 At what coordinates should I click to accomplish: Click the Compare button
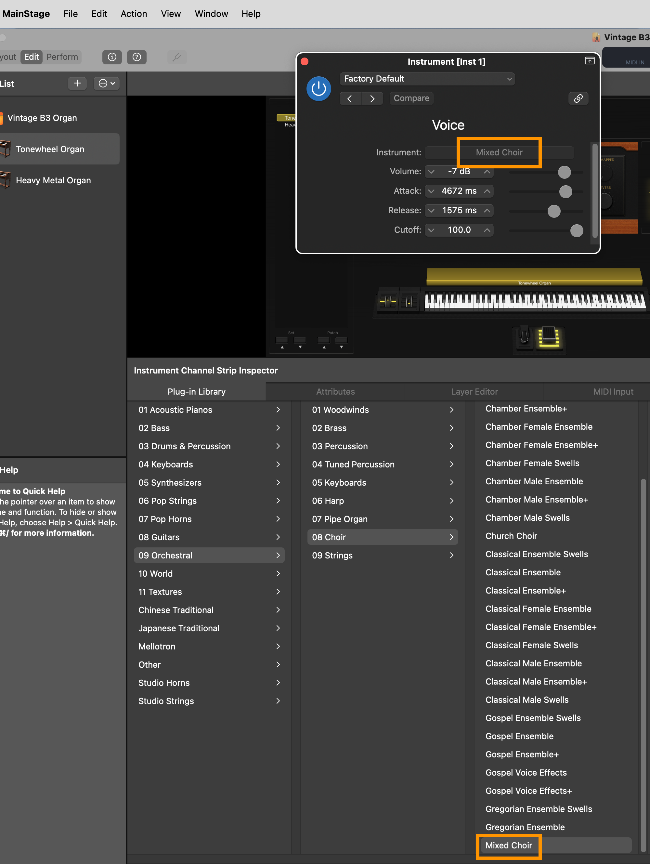411,98
